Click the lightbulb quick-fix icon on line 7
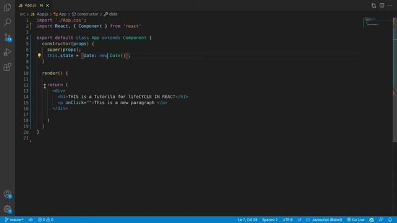 [39, 55]
